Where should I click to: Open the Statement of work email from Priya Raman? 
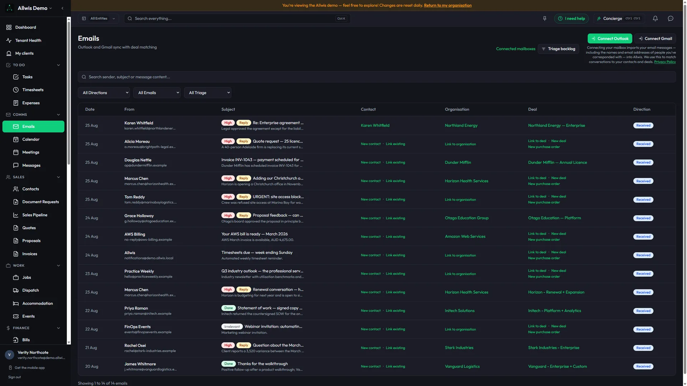coord(269,308)
